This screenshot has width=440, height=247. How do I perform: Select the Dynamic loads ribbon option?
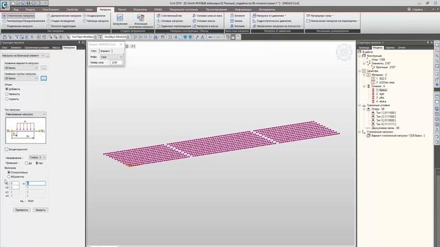[x=64, y=16]
